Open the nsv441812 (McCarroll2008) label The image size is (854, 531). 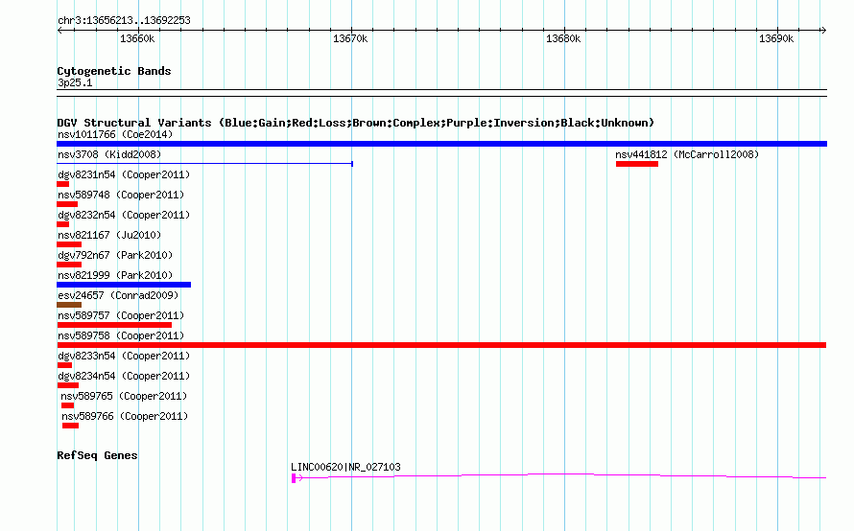[x=687, y=154]
